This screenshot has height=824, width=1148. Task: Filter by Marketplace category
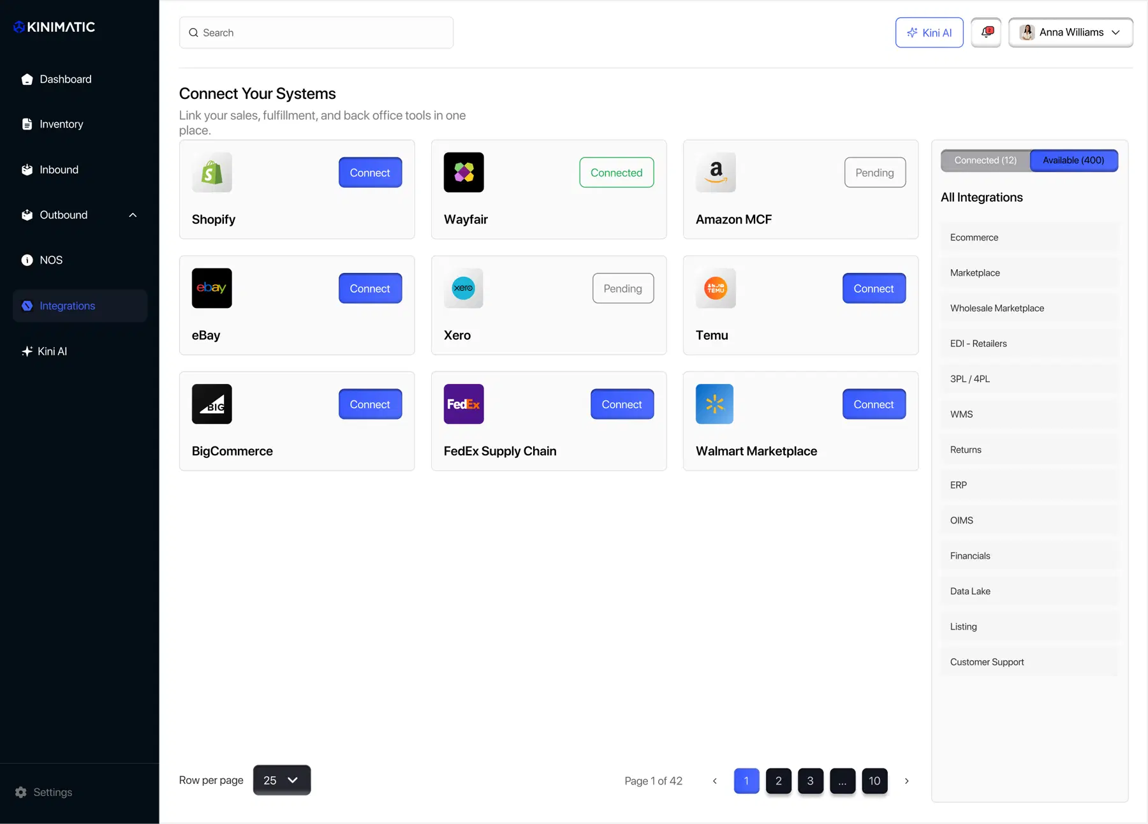coord(1029,272)
